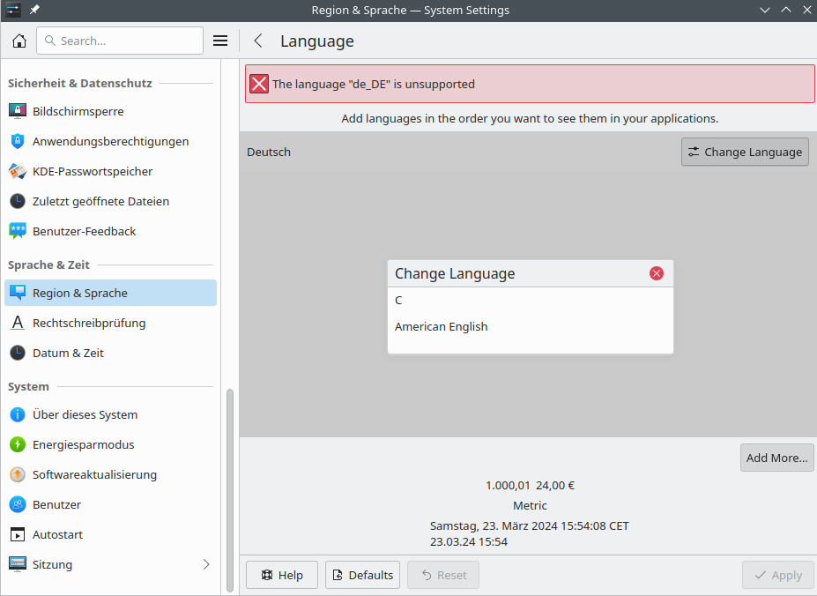Viewport: 817px width, 596px height.
Task: Restore Defaults
Action: [362, 575]
